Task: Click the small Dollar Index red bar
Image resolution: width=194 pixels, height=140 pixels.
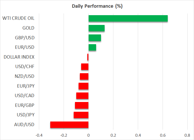Action: (x=88, y=57)
